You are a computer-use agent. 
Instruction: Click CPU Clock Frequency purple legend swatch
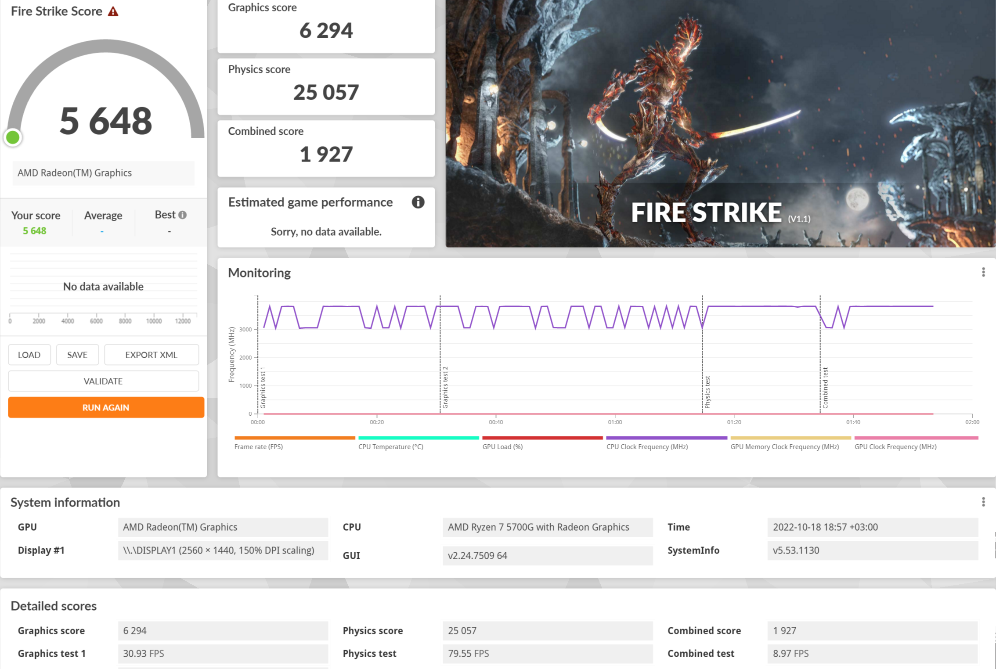666,438
